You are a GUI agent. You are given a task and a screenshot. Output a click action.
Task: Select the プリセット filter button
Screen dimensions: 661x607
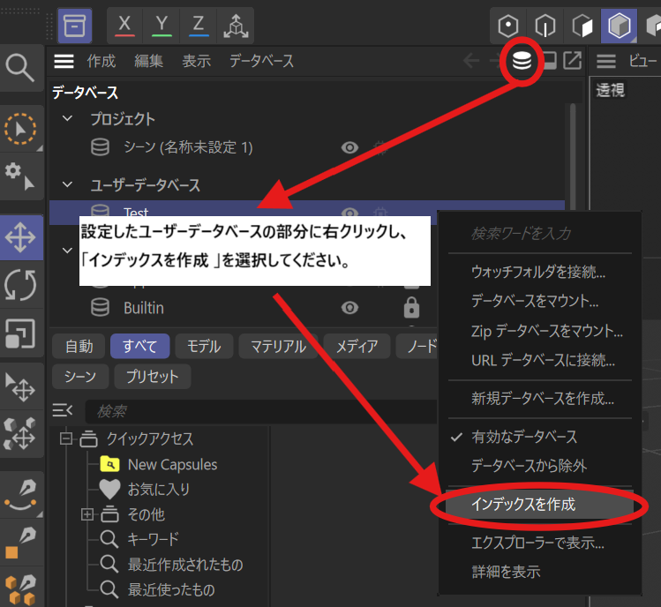pos(152,377)
